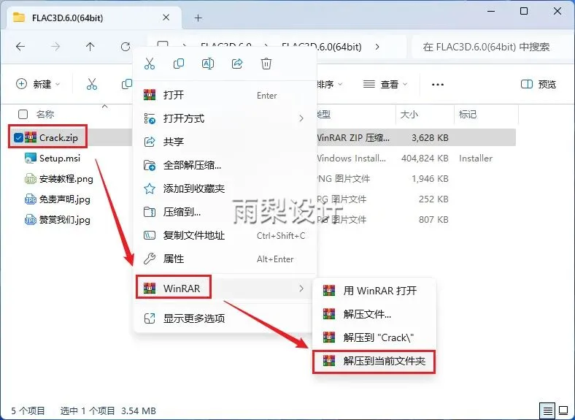Open the WinRAR submenu entry
The image size is (575, 420).
[x=225, y=289]
